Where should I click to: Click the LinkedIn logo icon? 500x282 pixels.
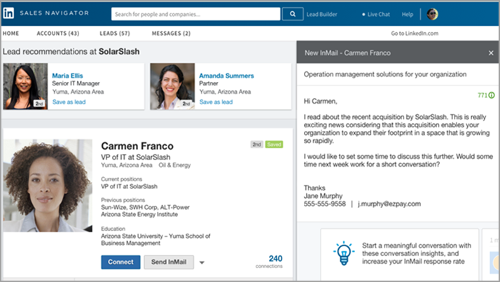11,13
